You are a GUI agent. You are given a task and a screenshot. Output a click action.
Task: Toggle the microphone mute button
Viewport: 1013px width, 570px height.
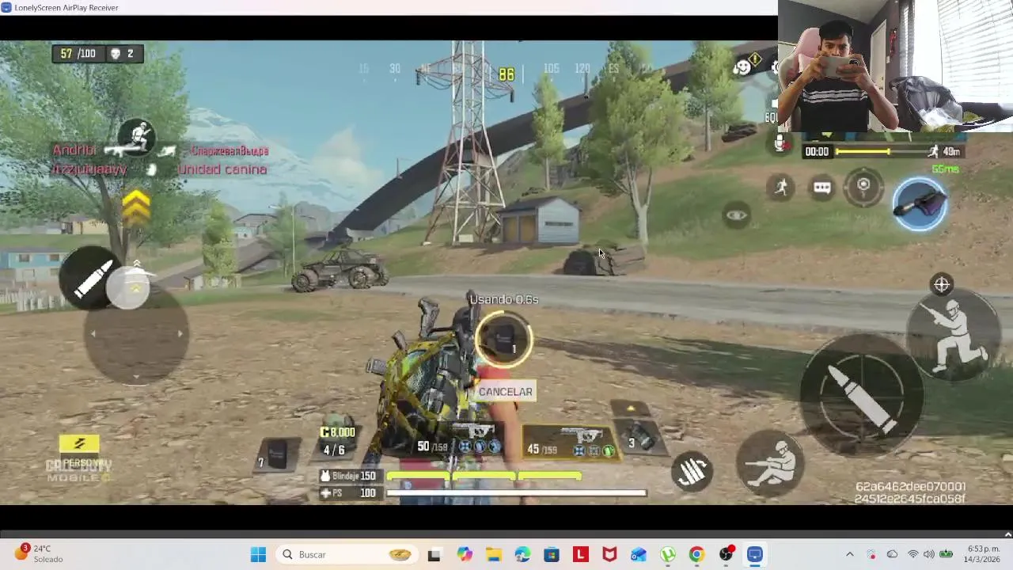781,144
